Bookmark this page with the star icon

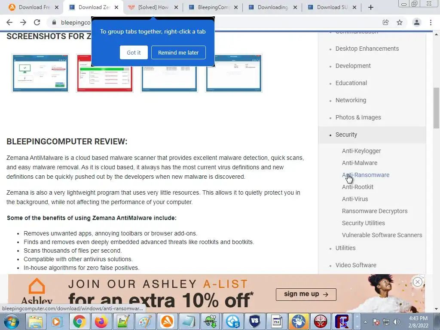point(400,22)
